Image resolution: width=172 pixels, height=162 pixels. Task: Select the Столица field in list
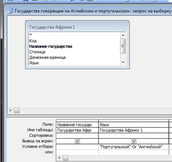[37, 52]
